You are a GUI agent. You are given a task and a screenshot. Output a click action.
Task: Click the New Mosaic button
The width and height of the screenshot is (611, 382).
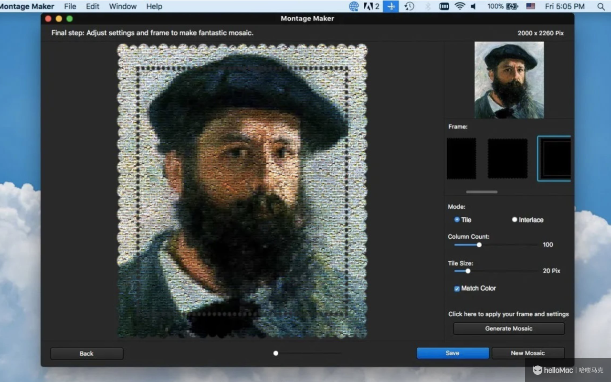528,353
